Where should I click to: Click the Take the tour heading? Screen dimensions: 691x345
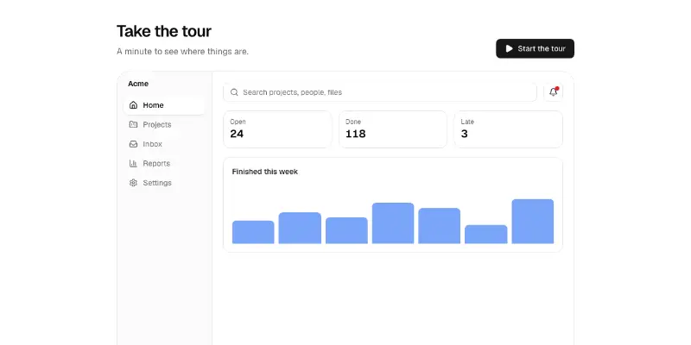point(164,31)
